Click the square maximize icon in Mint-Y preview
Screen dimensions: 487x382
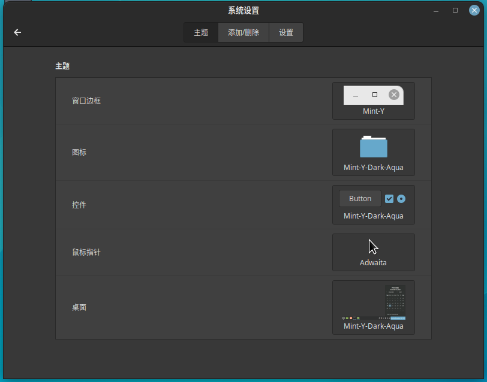point(375,95)
